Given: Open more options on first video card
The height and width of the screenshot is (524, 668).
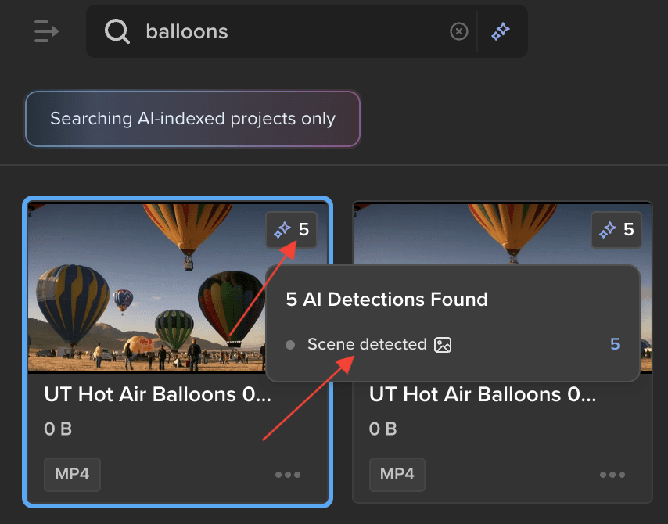Looking at the screenshot, I should coord(288,475).
